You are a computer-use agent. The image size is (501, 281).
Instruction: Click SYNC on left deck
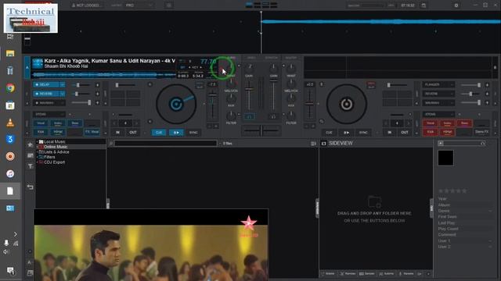tap(193, 132)
